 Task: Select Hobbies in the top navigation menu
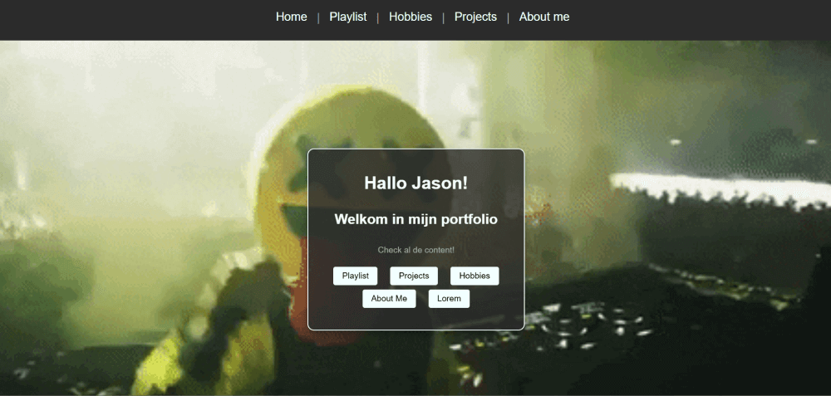click(411, 17)
